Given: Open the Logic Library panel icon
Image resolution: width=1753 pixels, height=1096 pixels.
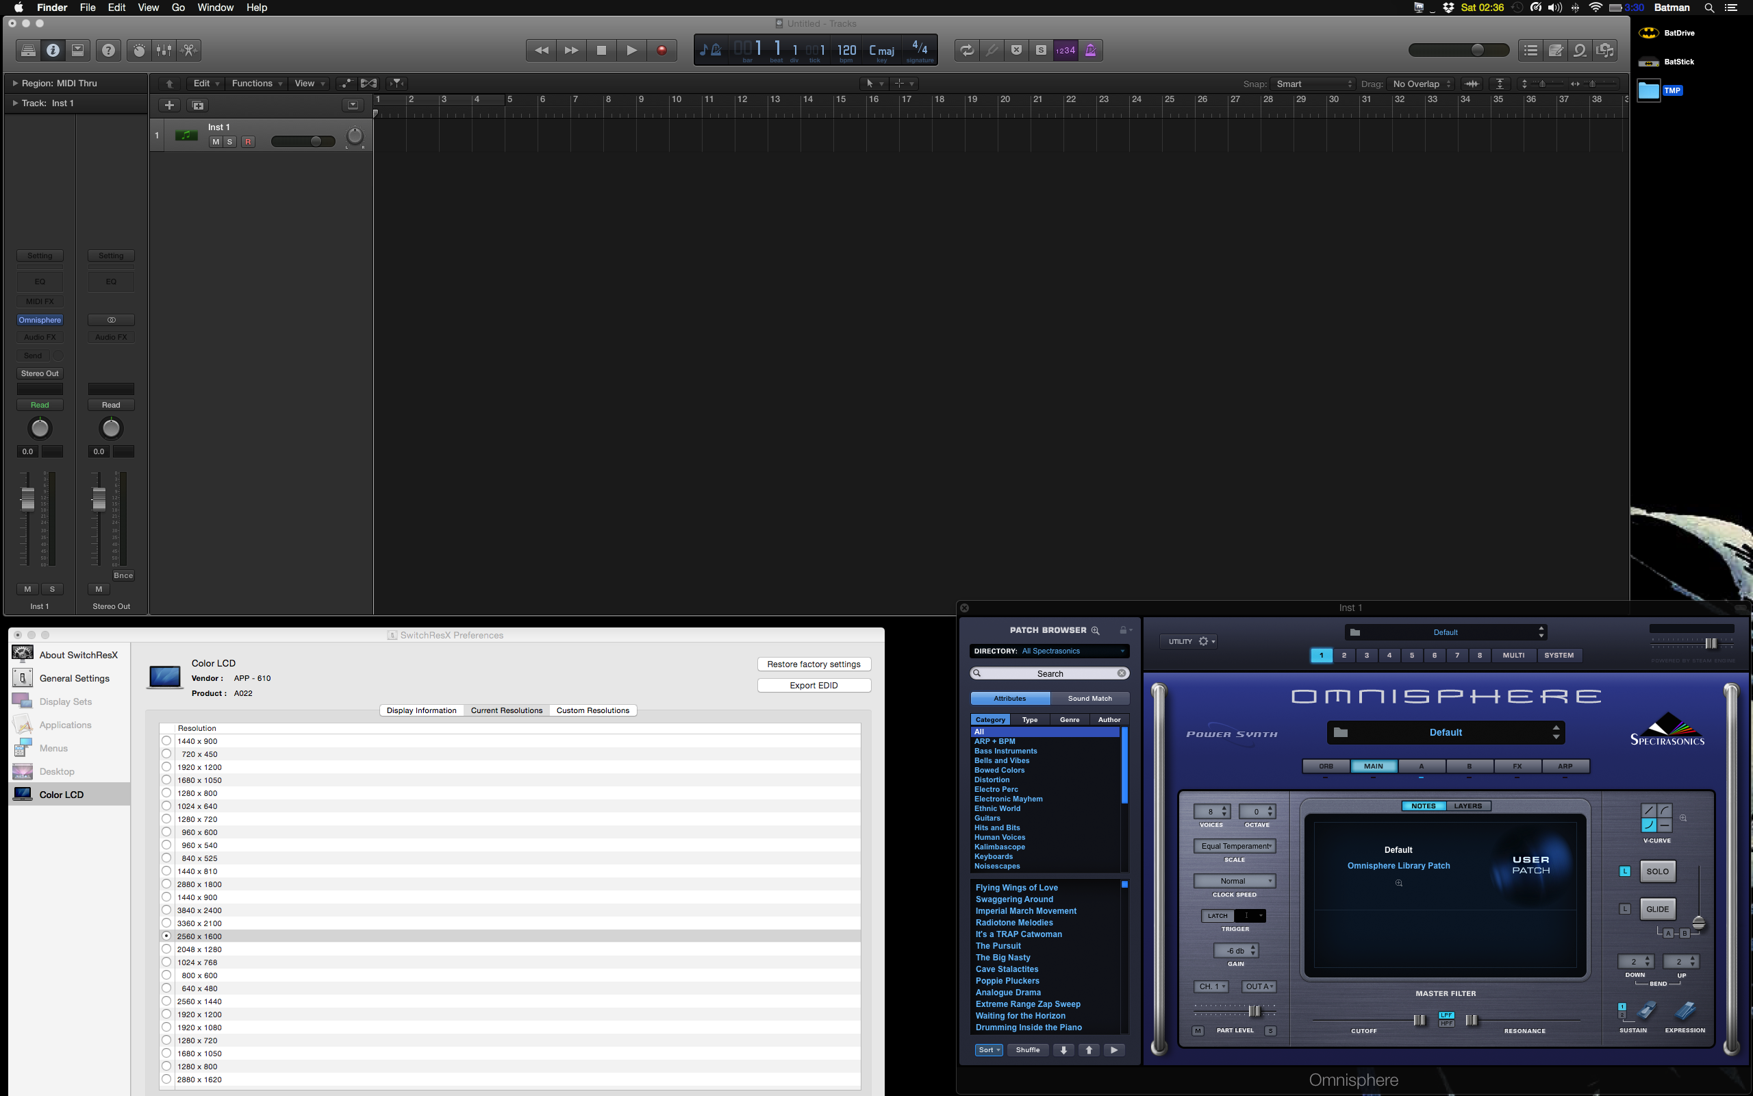Looking at the screenshot, I should pos(28,50).
